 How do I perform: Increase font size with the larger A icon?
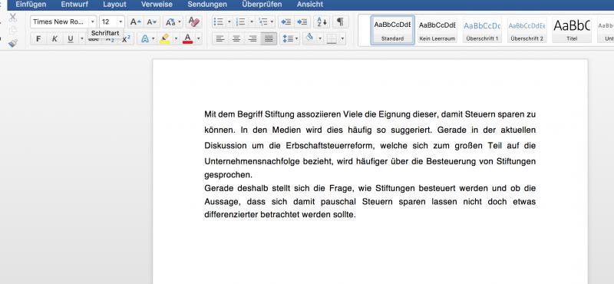coord(136,22)
